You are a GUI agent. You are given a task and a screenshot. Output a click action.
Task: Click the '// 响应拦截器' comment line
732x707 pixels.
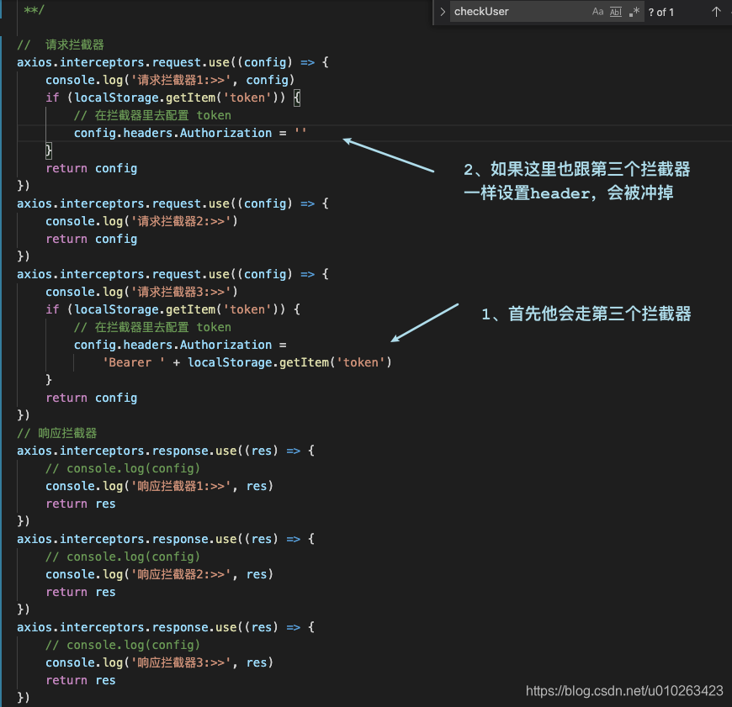coord(57,433)
